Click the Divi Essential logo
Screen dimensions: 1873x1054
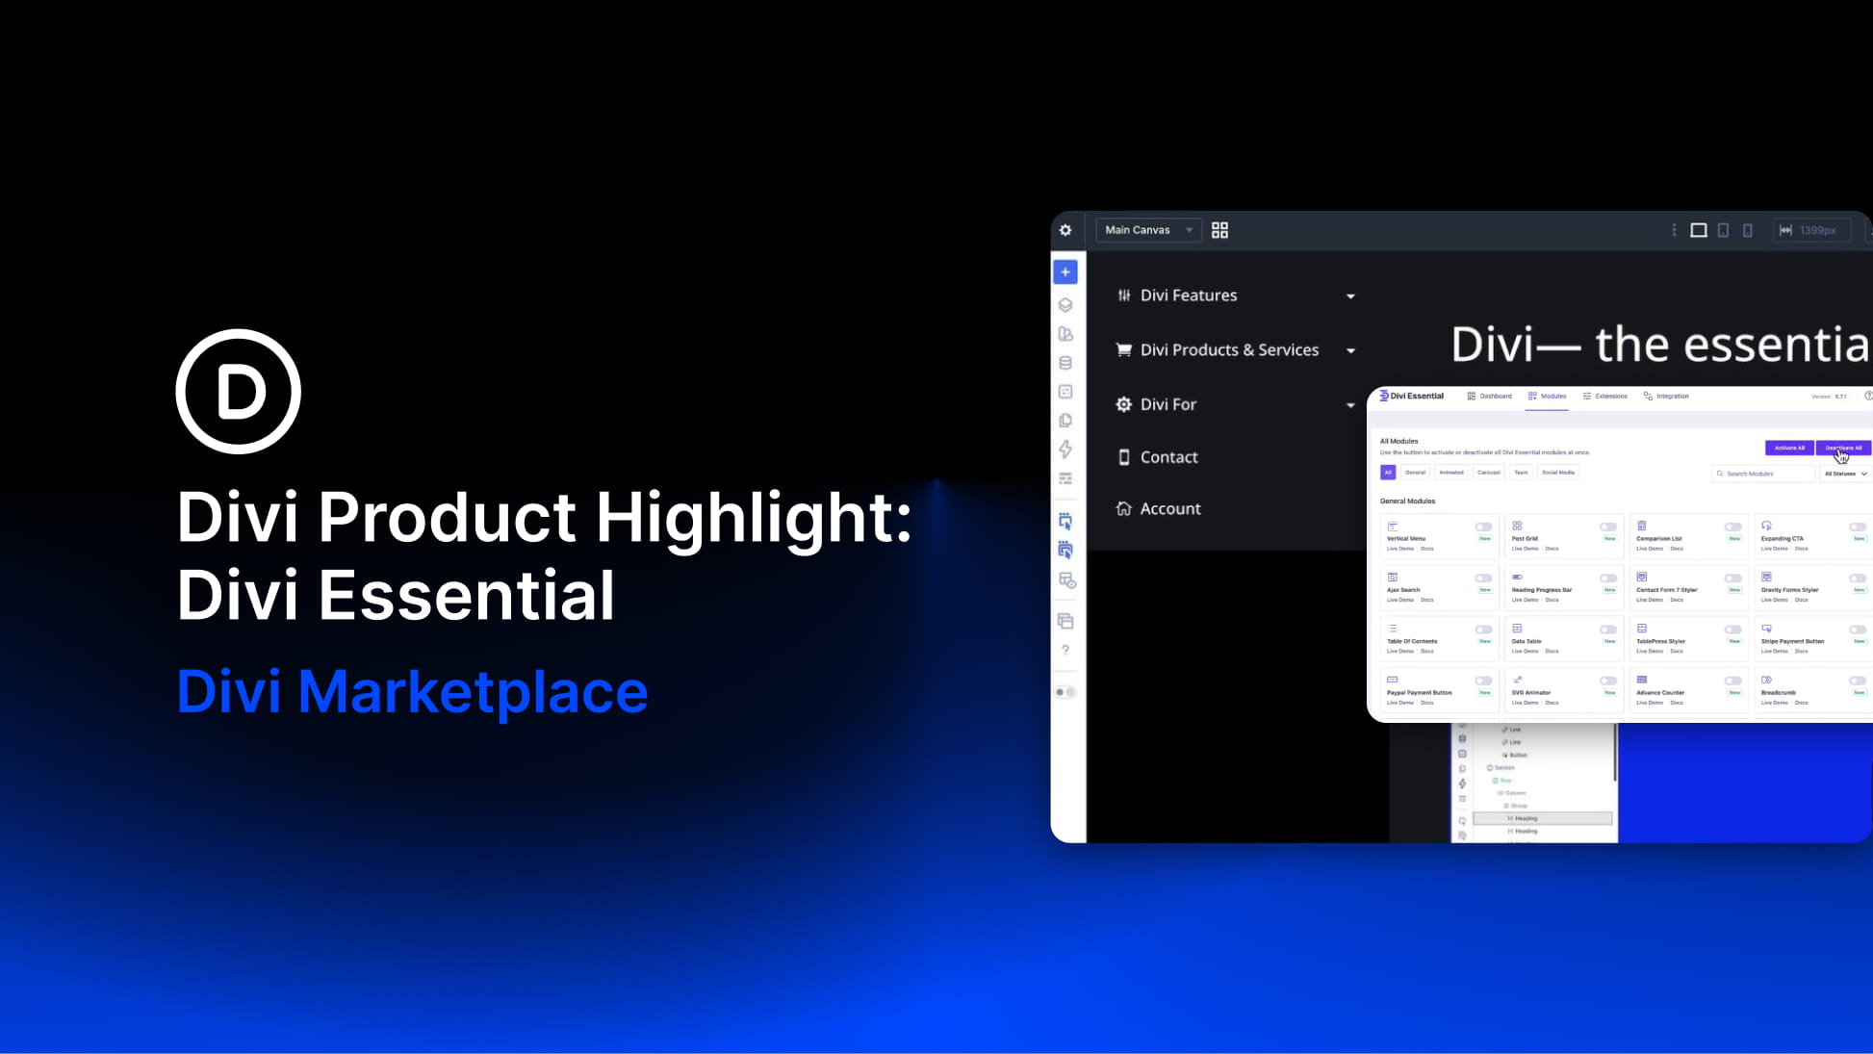pos(1411,396)
